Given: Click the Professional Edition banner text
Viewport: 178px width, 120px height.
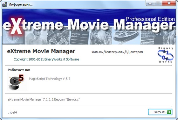Looking at the screenshot, I should pyautogui.click(x=150, y=19).
